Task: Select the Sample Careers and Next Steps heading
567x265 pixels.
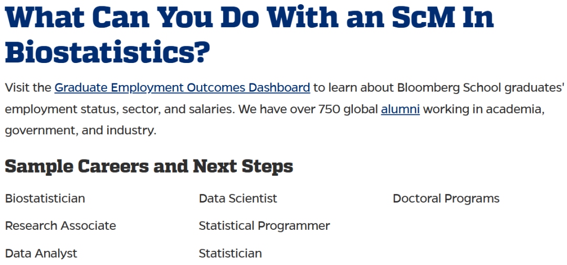Action: click(x=149, y=167)
